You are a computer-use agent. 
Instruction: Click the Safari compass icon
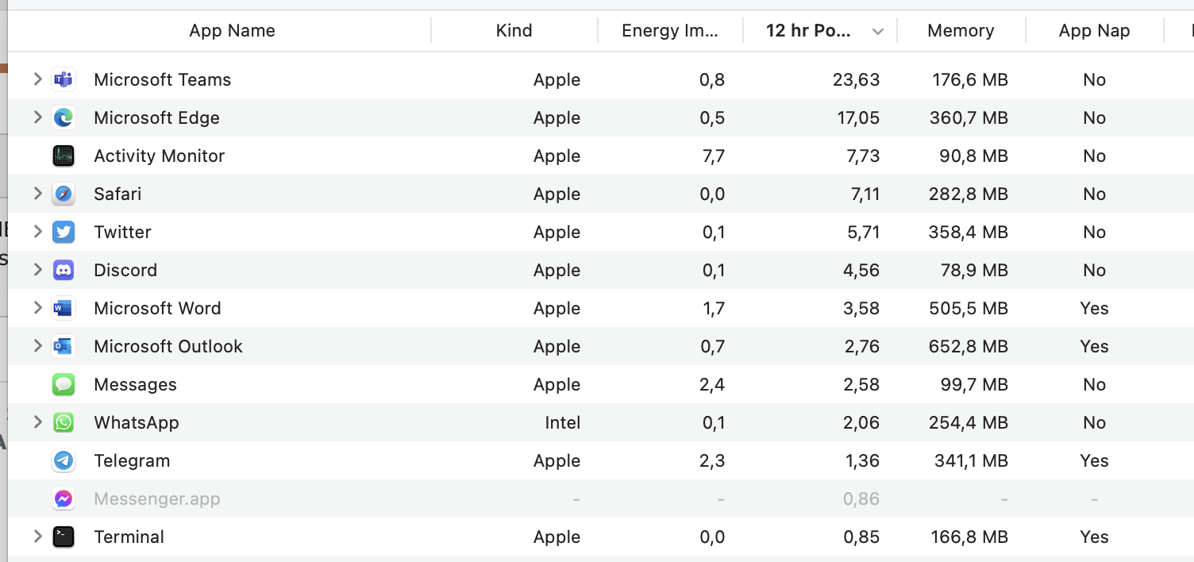pos(64,194)
